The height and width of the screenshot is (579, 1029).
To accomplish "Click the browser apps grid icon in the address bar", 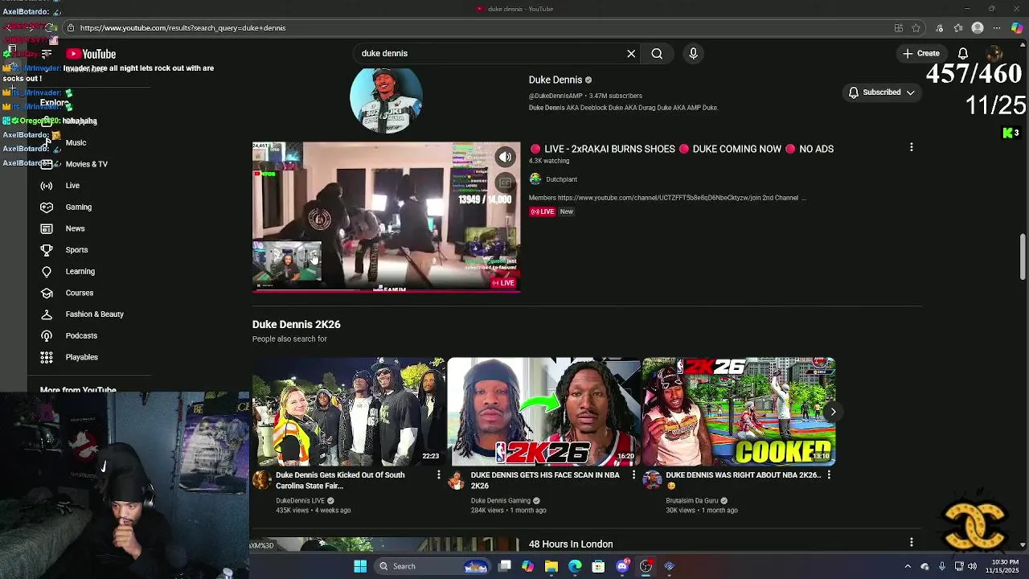I will point(898,28).
